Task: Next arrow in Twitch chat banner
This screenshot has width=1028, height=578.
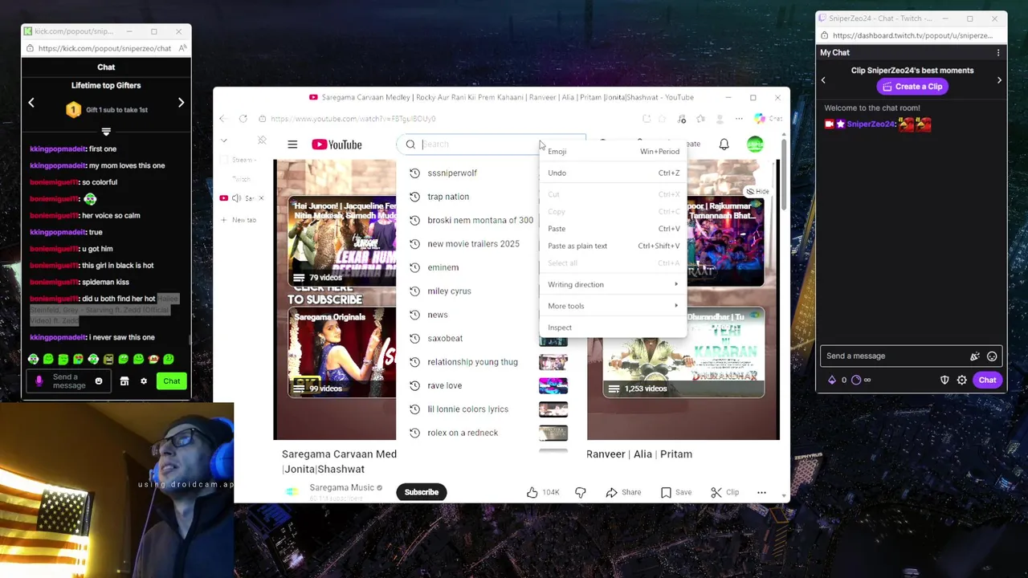Action: coord(999,80)
